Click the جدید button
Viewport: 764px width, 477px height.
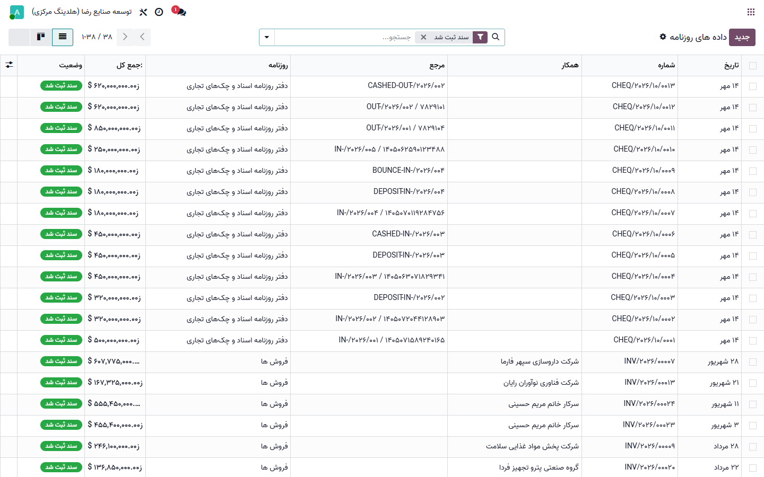click(x=742, y=37)
